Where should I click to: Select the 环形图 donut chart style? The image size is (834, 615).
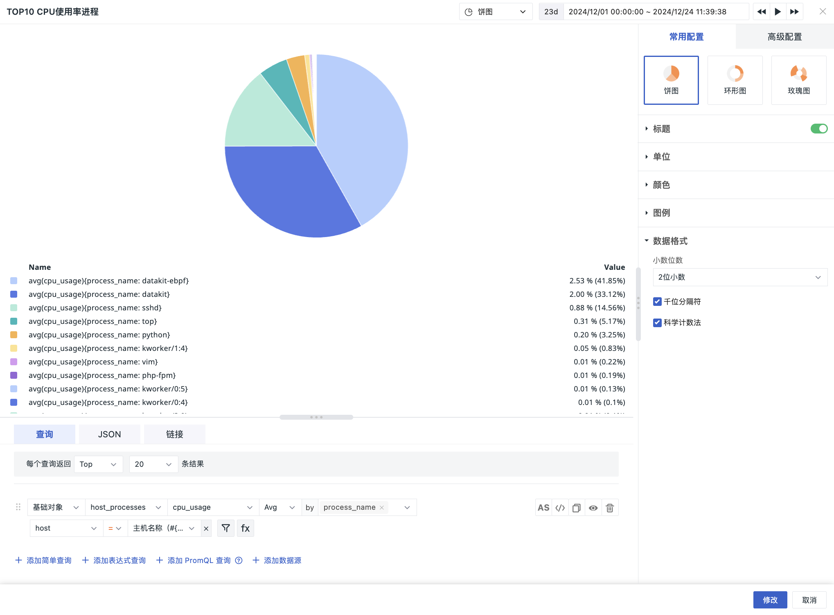735,80
